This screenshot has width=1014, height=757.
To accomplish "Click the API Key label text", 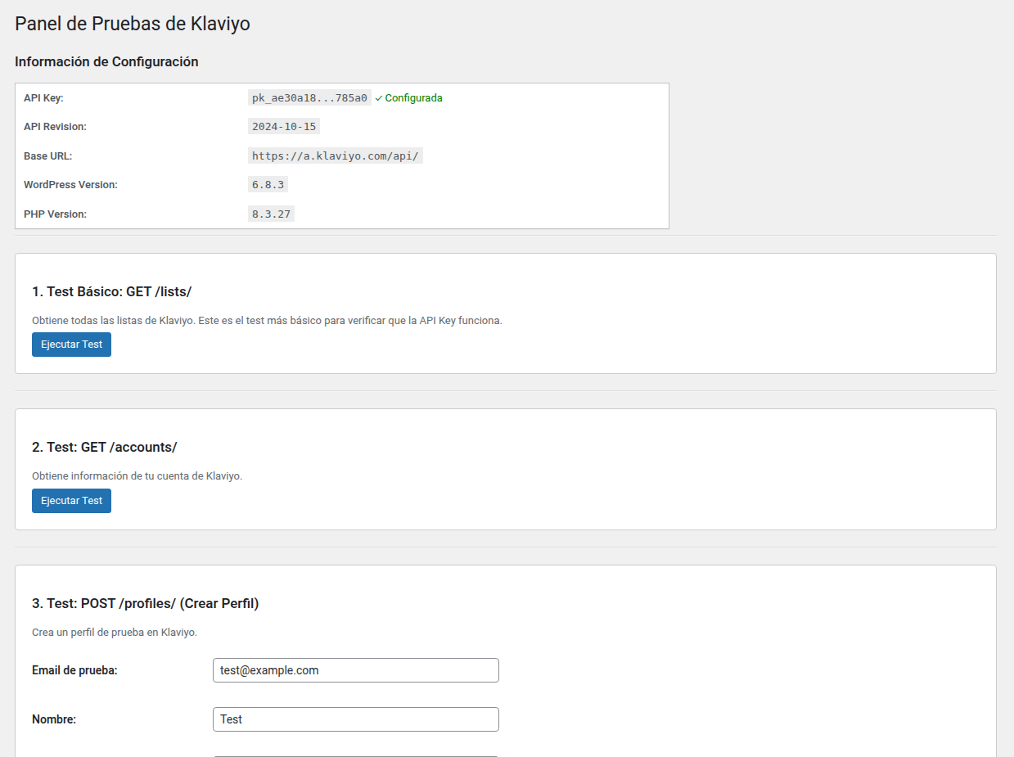I will point(41,97).
